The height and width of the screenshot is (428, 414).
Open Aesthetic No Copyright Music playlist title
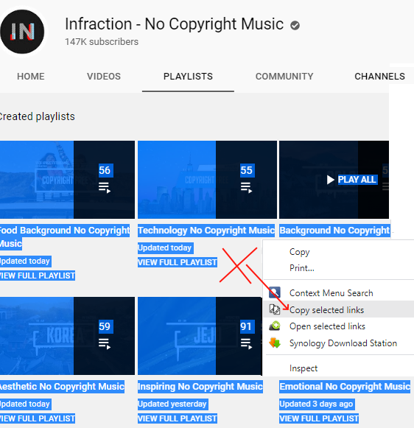tap(62, 387)
